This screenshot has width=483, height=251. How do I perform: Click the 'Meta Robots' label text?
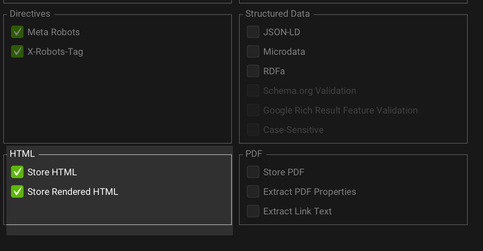tap(53, 32)
